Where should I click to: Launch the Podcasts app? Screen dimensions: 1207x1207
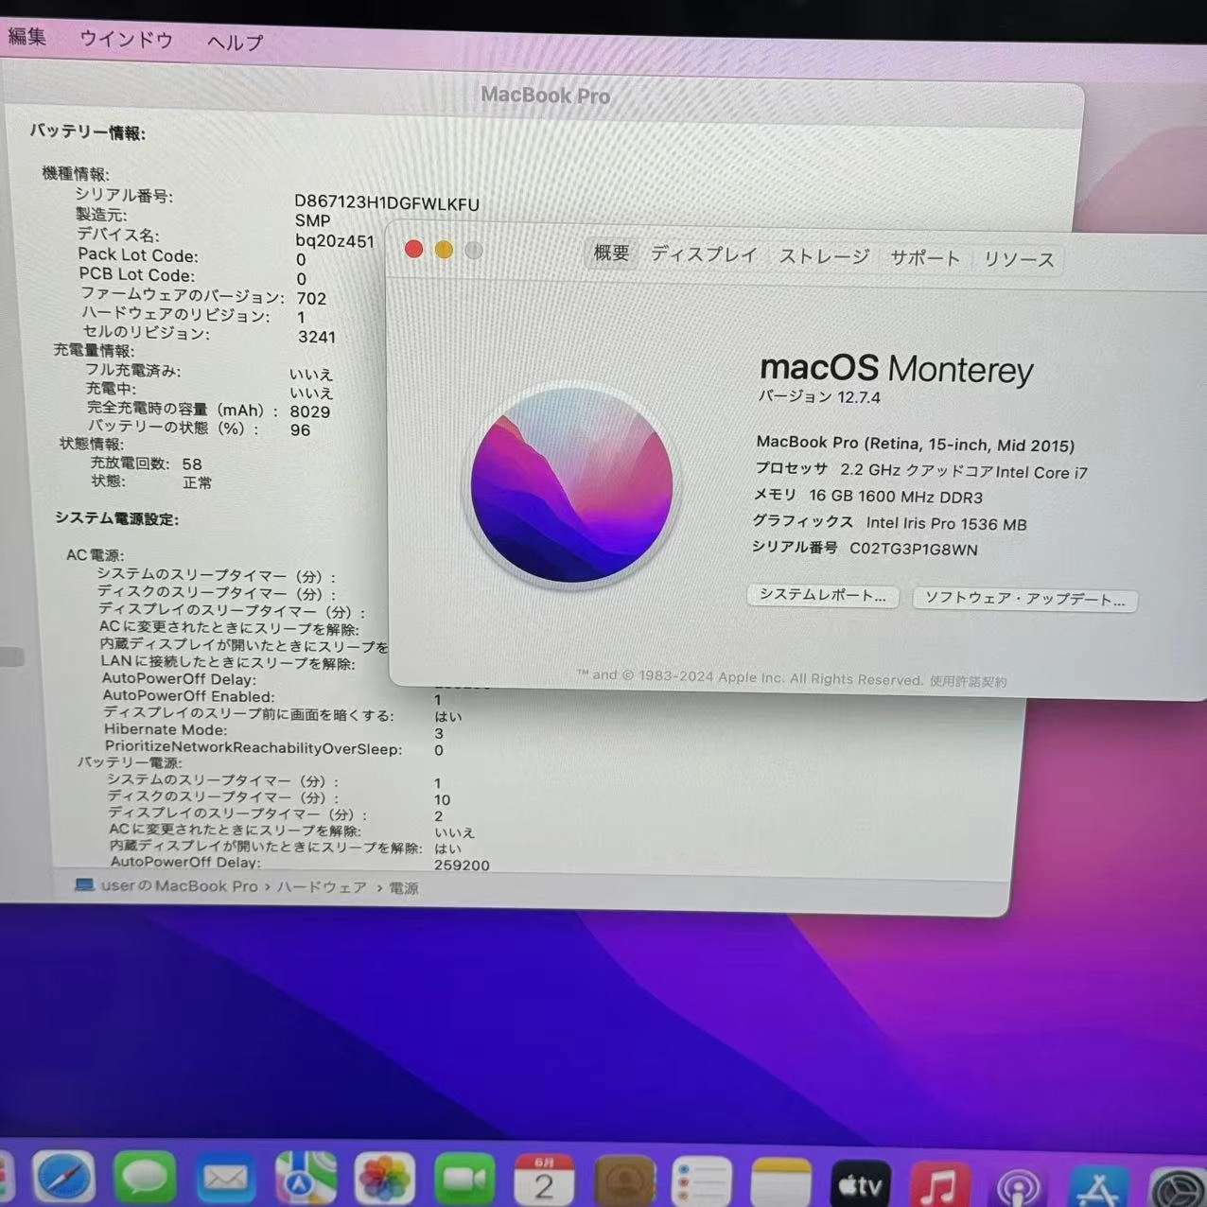[1017, 1180]
